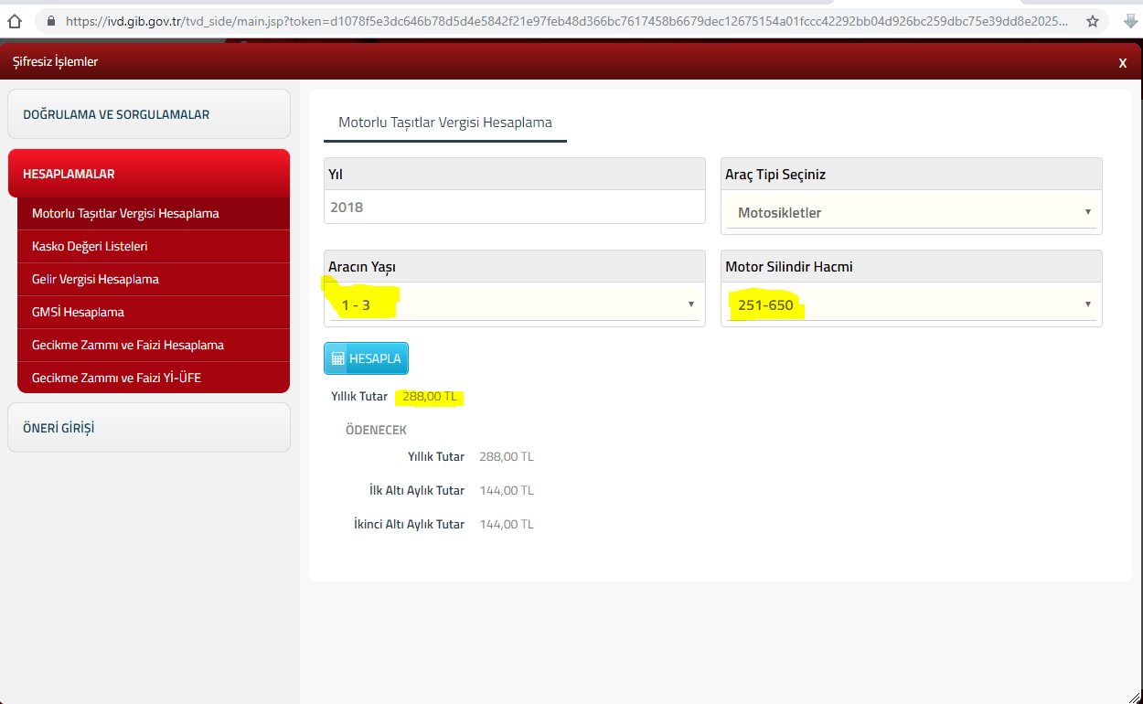Open Kasko Değeri Listeleri
Viewport: 1143px width, 704px height.
click(90, 247)
